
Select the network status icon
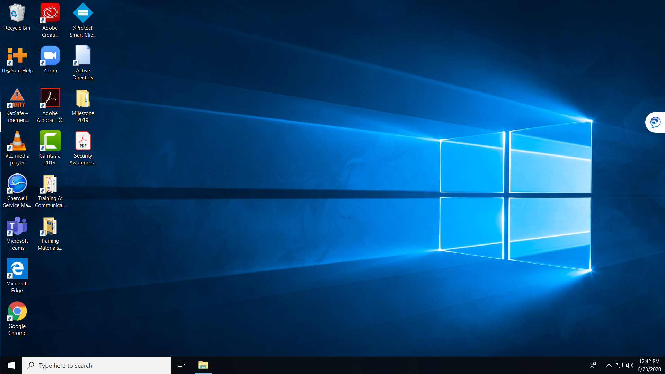(619, 365)
